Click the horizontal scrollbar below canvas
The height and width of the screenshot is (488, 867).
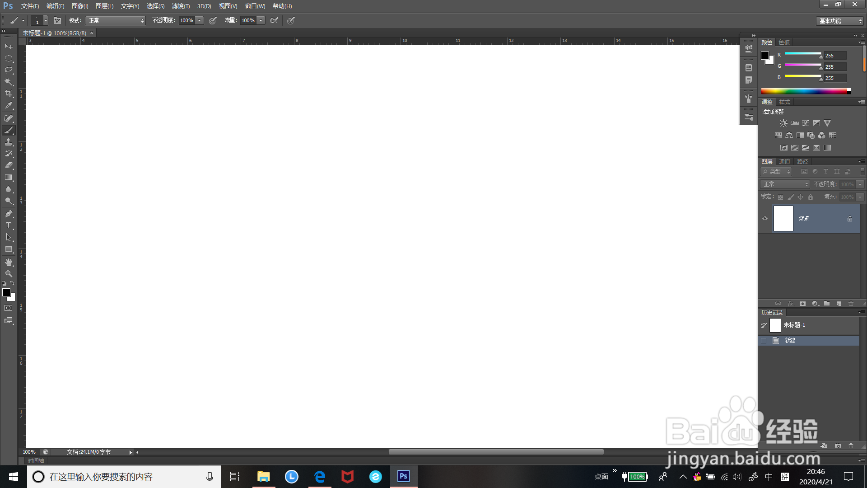pyautogui.click(x=496, y=452)
